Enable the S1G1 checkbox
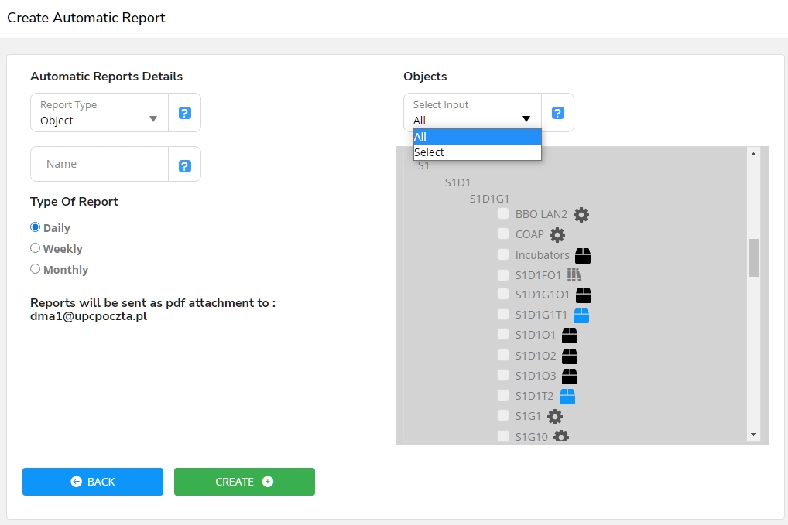 click(x=503, y=416)
